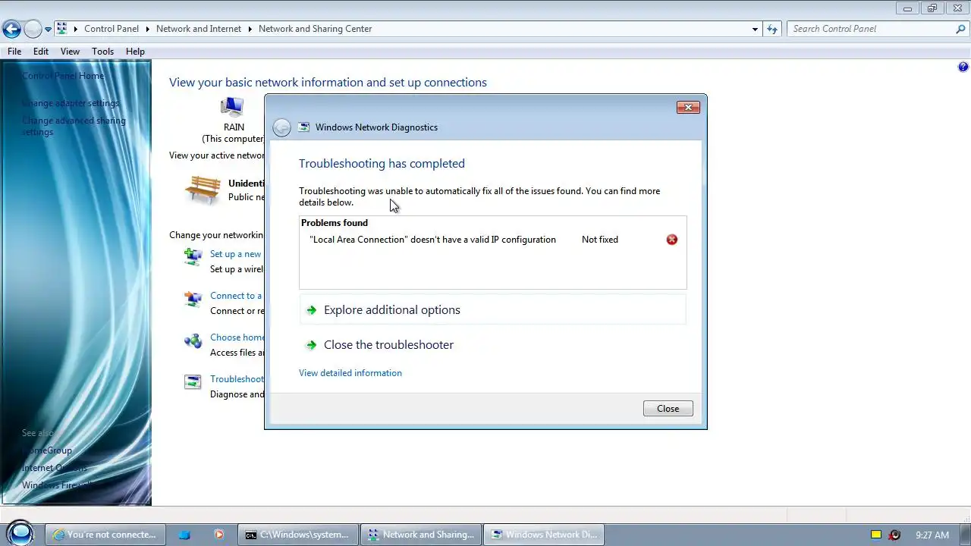Screen dimensions: 971x546
Task: Open the address bar history dropdown
Action: 755,29
